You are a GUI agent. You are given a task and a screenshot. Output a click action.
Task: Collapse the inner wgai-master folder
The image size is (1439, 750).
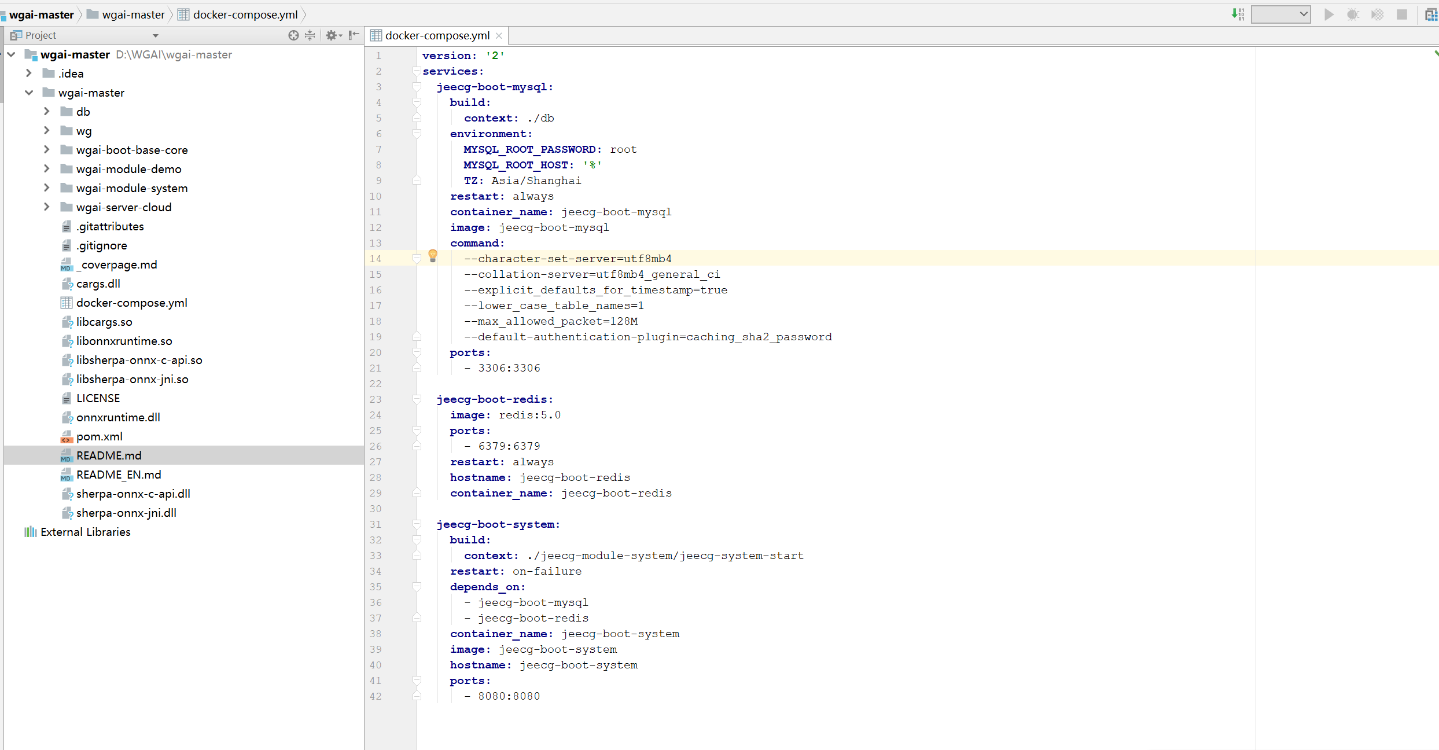click(x=29, y=93)
